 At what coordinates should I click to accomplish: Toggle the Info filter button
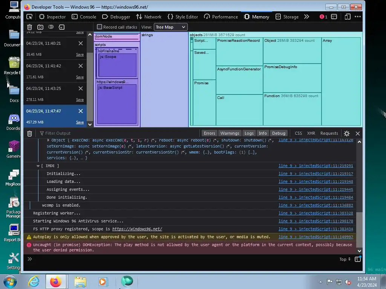(x=263, y=133)
